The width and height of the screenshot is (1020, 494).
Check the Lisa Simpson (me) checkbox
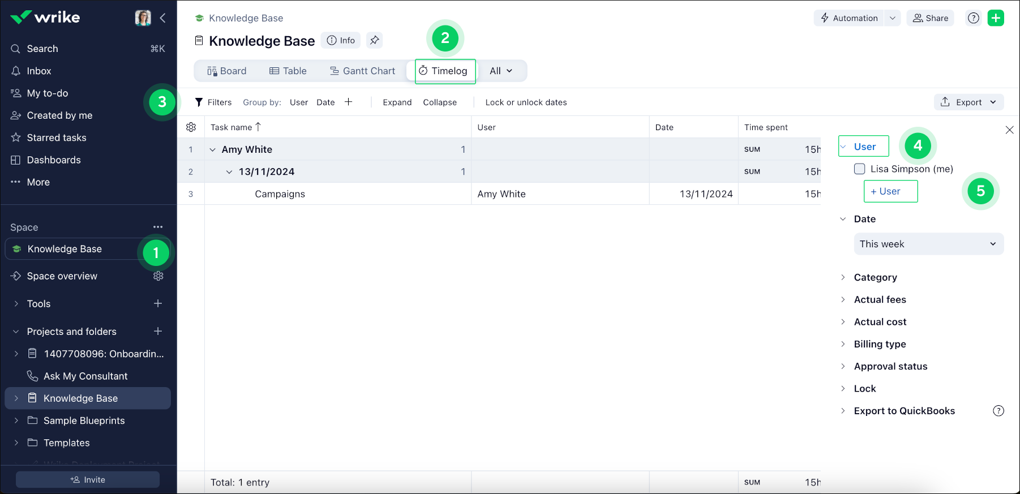click(x=859, y=169)
